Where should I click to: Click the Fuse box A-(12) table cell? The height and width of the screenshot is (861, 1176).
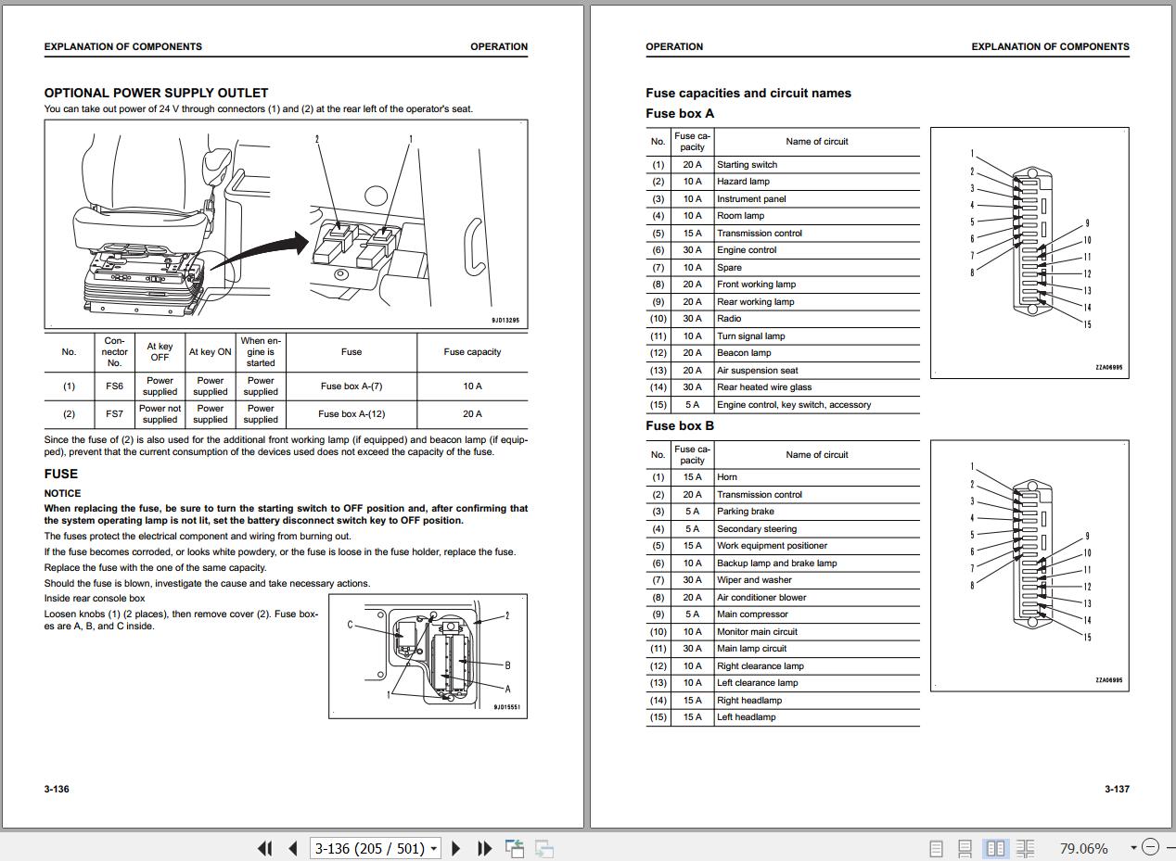pyautogui.click(x=352, y=413)
